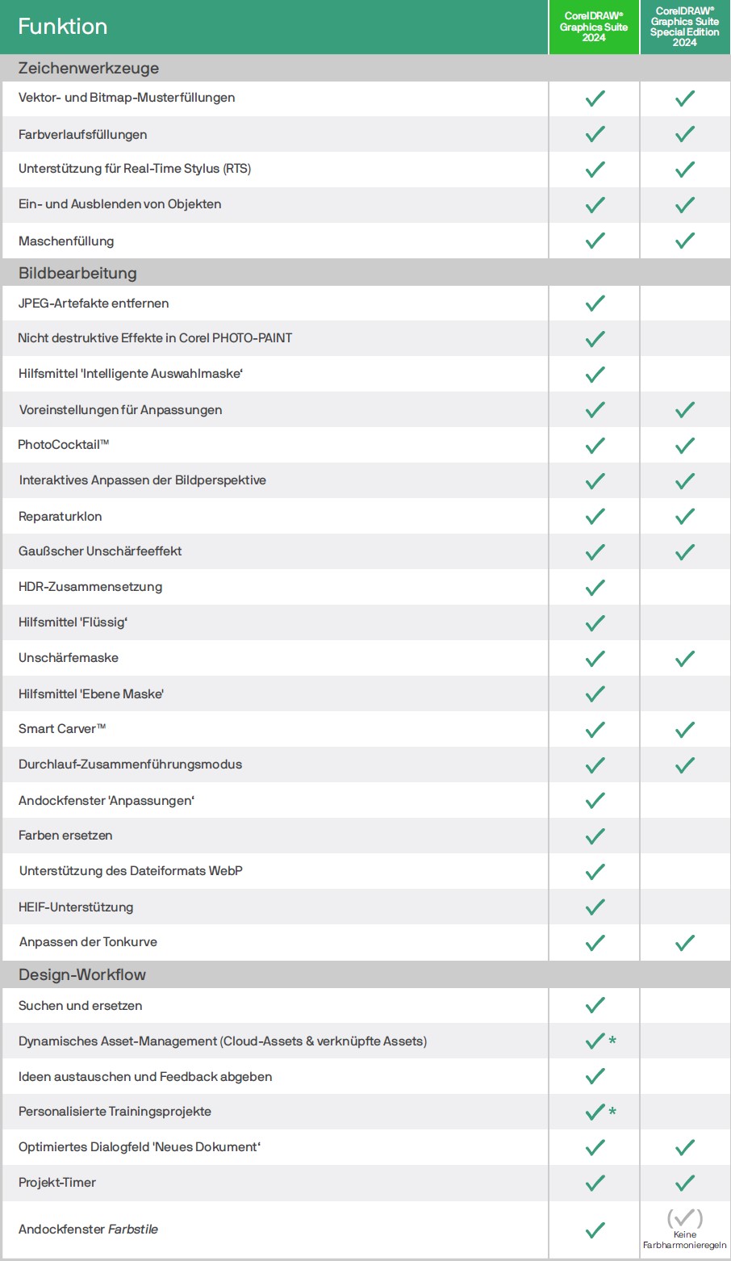Image resolution: width=731 pixels, height=1261 pixels.
Task: Click the Design-Workflow section heading
Action: [x=82, y=974]
